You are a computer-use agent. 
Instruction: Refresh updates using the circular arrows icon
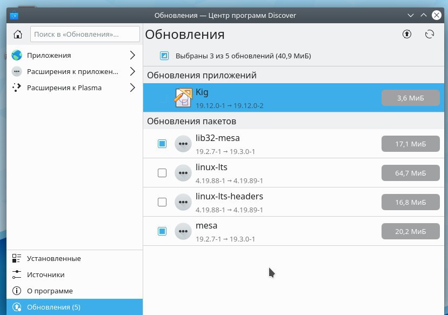pos(430,34)
